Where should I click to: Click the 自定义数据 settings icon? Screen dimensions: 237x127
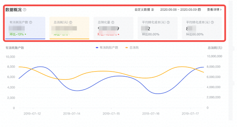point(153,10)
